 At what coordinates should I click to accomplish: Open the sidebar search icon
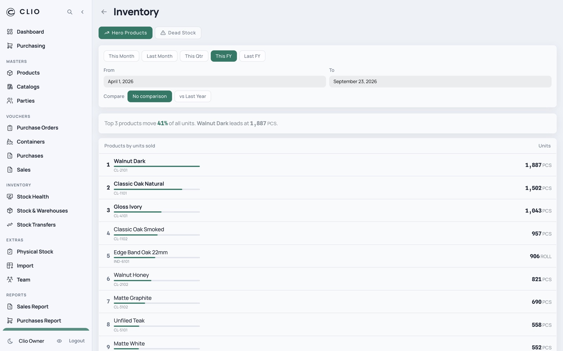pyautogui.click(x=70, y=12)
